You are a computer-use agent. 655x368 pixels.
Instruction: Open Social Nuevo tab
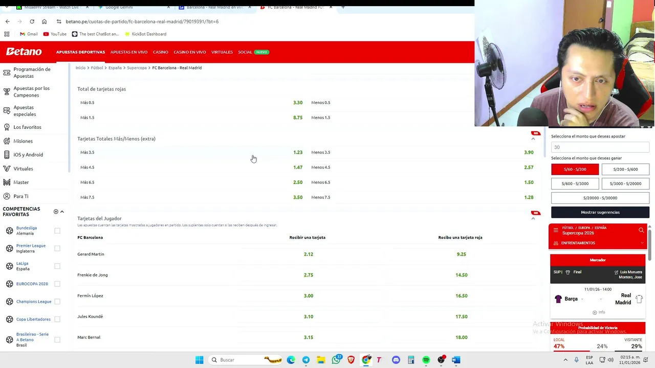(x=253, y=52)
